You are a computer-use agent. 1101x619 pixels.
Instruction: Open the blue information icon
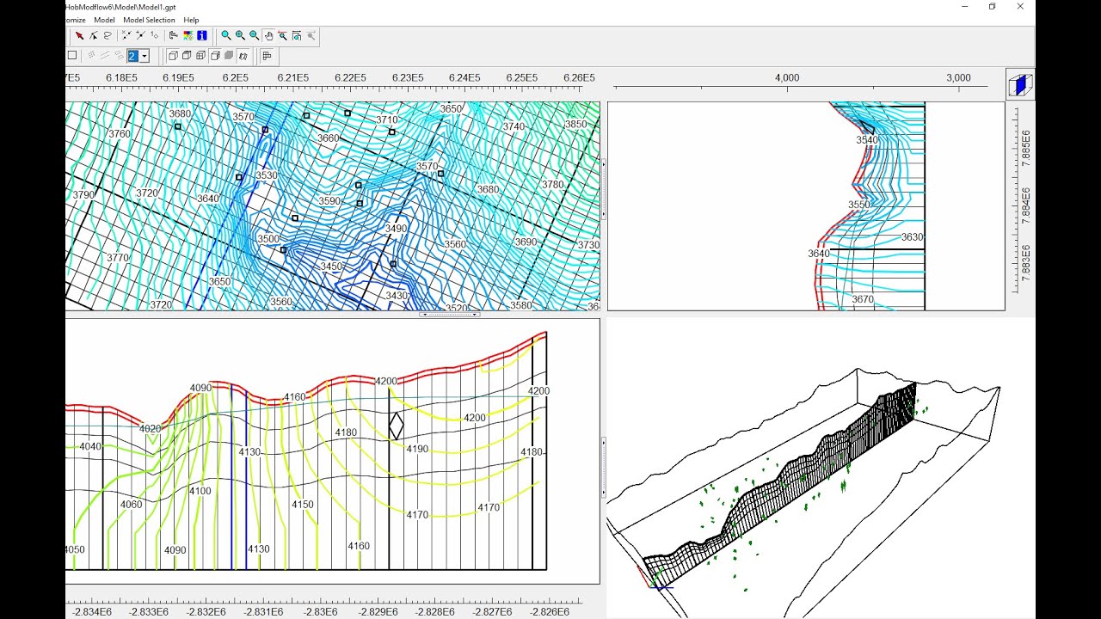pyautogui.click(x=201, y=35)
